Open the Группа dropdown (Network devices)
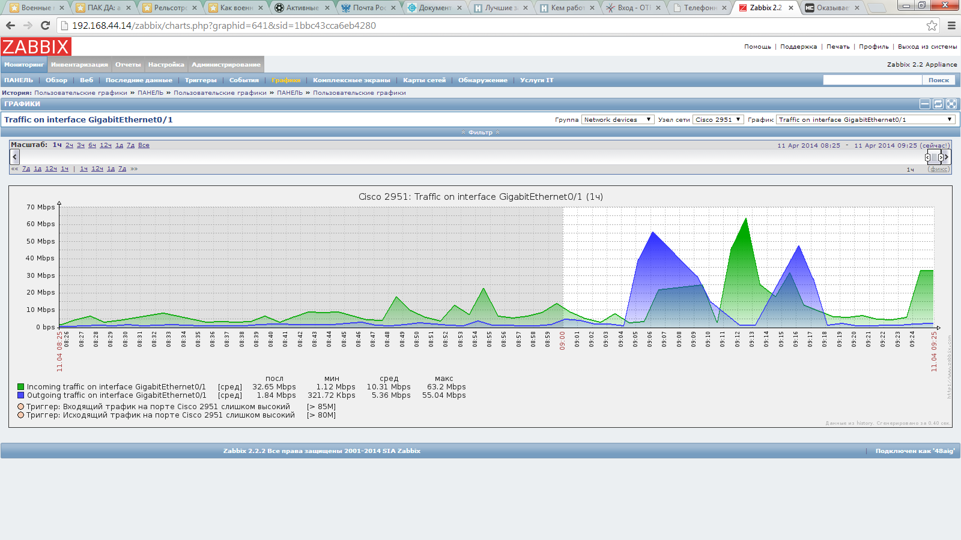This screenshot has width=961, height=540. coord(617,119)
